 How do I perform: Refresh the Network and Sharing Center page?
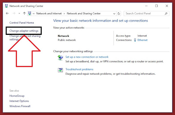pos(119,13)
